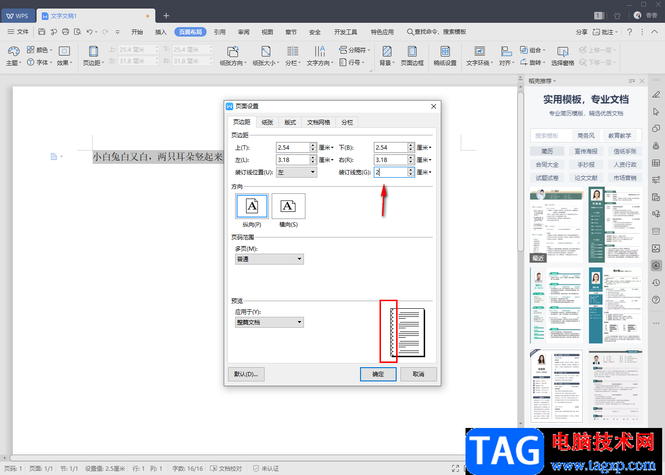Click the 默认(D)... button

coord(246,374)
